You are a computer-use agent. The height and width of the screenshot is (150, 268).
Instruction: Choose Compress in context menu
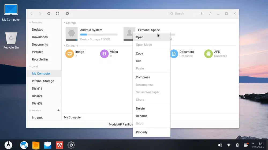[x=152, y=77]
